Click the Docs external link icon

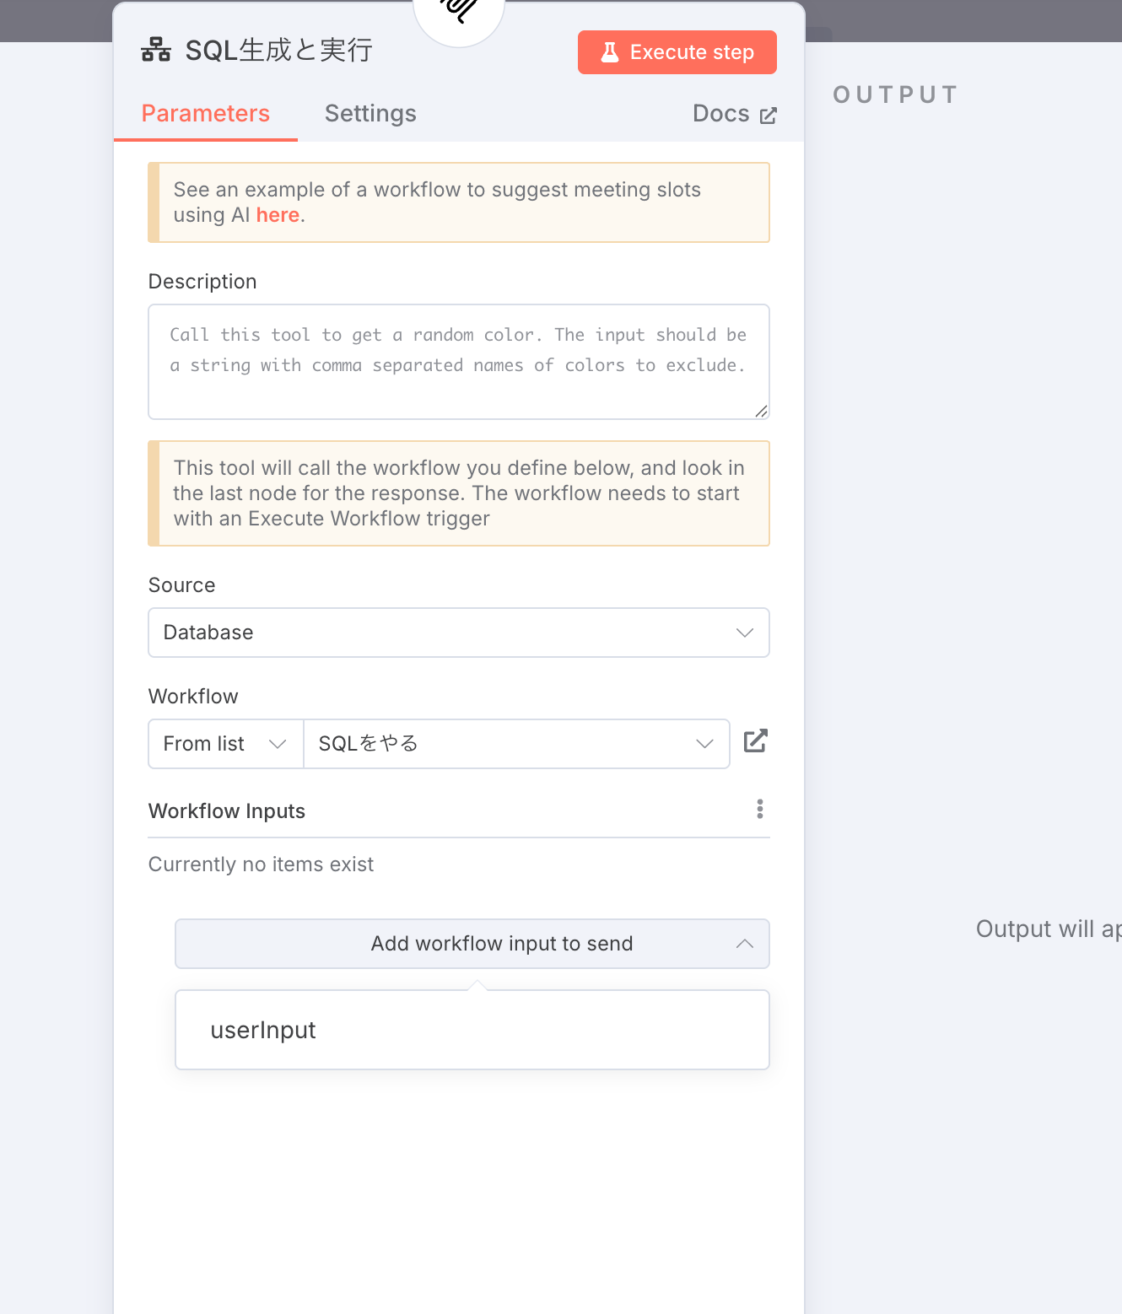pyautogui.click(x=768, y=116)
